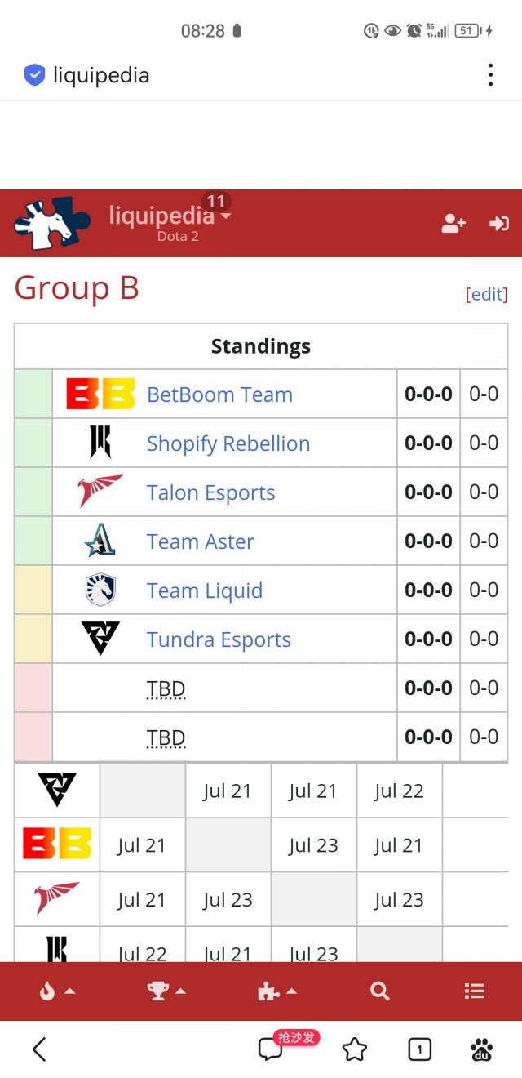The width and height of the screenshot is (522, 1078).
Task: Open the search magnifier in bottom bar
Action: coord(379,991)
